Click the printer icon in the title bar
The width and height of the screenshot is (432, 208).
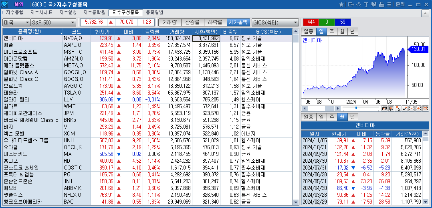(x=382, y=4)
